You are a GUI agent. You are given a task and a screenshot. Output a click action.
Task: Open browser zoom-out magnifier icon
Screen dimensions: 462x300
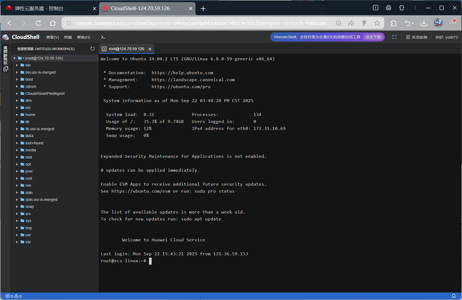[338, 23]
